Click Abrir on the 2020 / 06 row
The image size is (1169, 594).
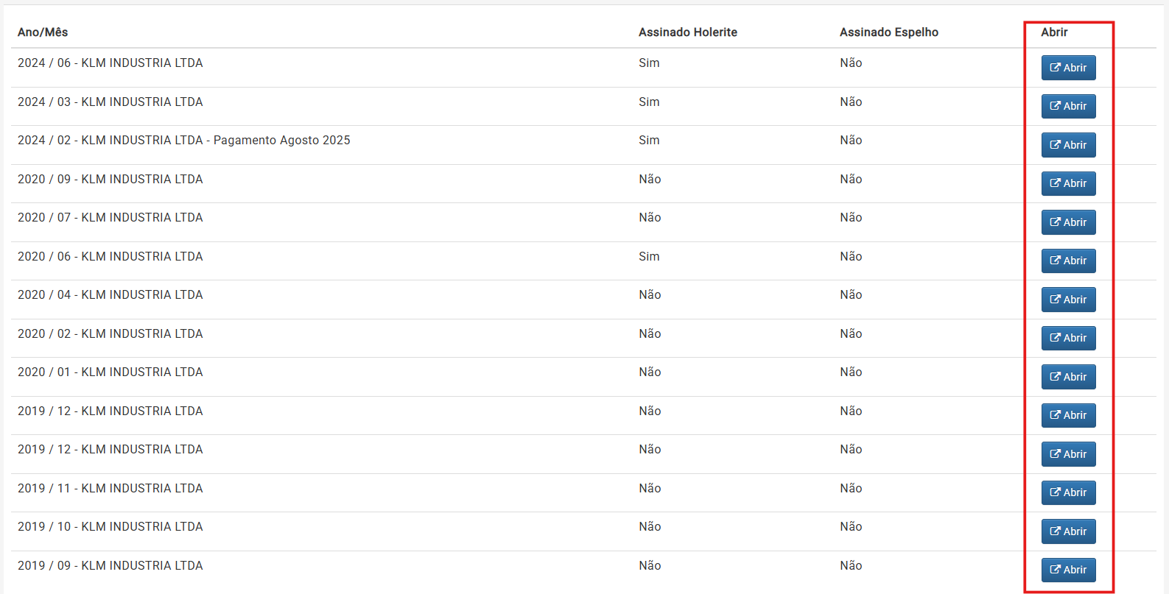(x=1068, y=261)
